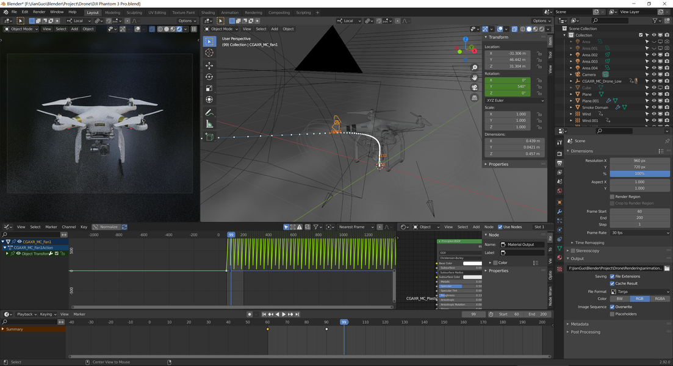Open File Format Targa dropdown

tap(639, 292)
